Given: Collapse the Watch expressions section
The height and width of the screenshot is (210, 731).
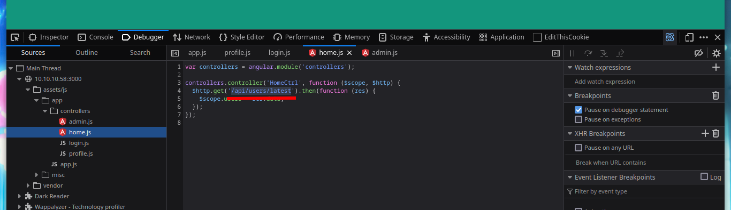Looking at the screenshot, I should tap(569, 68).
